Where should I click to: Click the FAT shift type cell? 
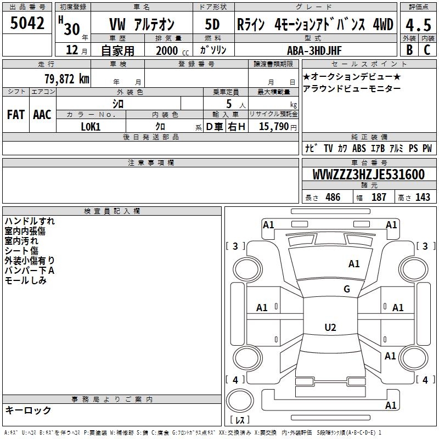coord(15,115)
